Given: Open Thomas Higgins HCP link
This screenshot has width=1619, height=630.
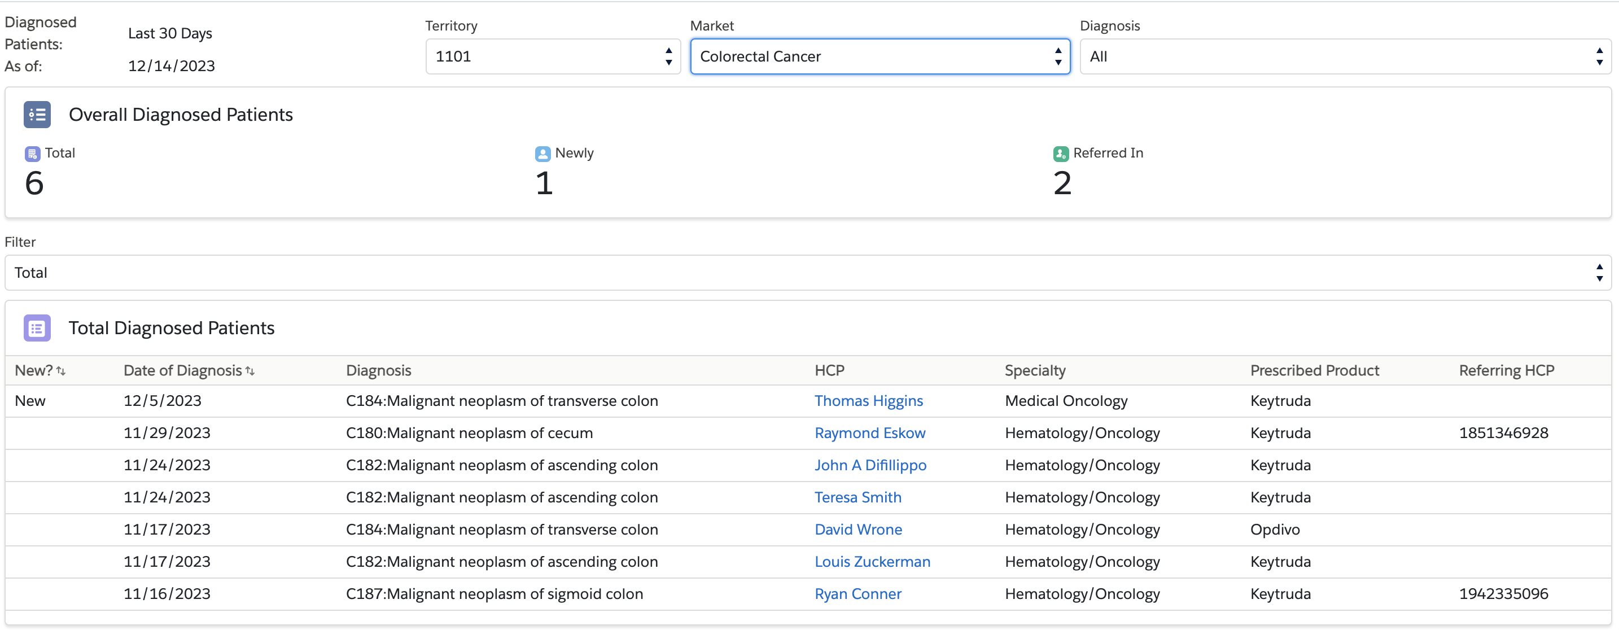Looking at the screenshot, I should pyautogui.click(x=868, y=400).
